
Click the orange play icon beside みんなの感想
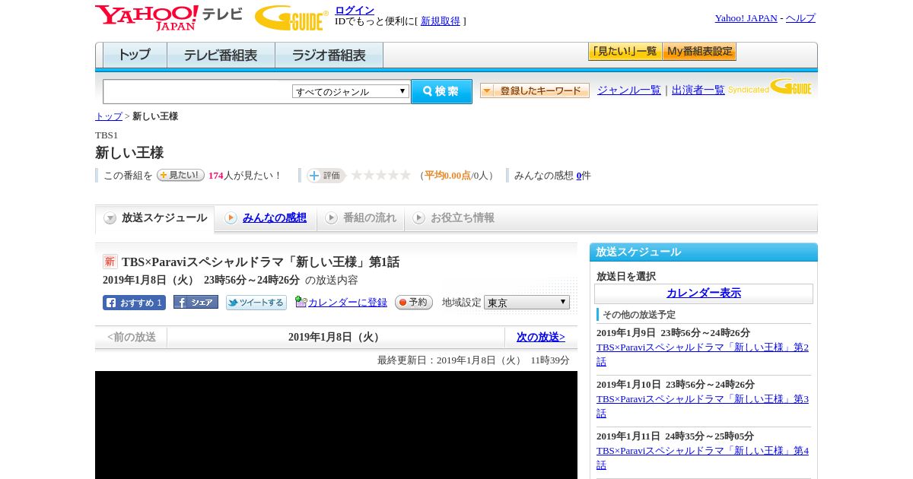pyautogui.click(x=231, y=218)
